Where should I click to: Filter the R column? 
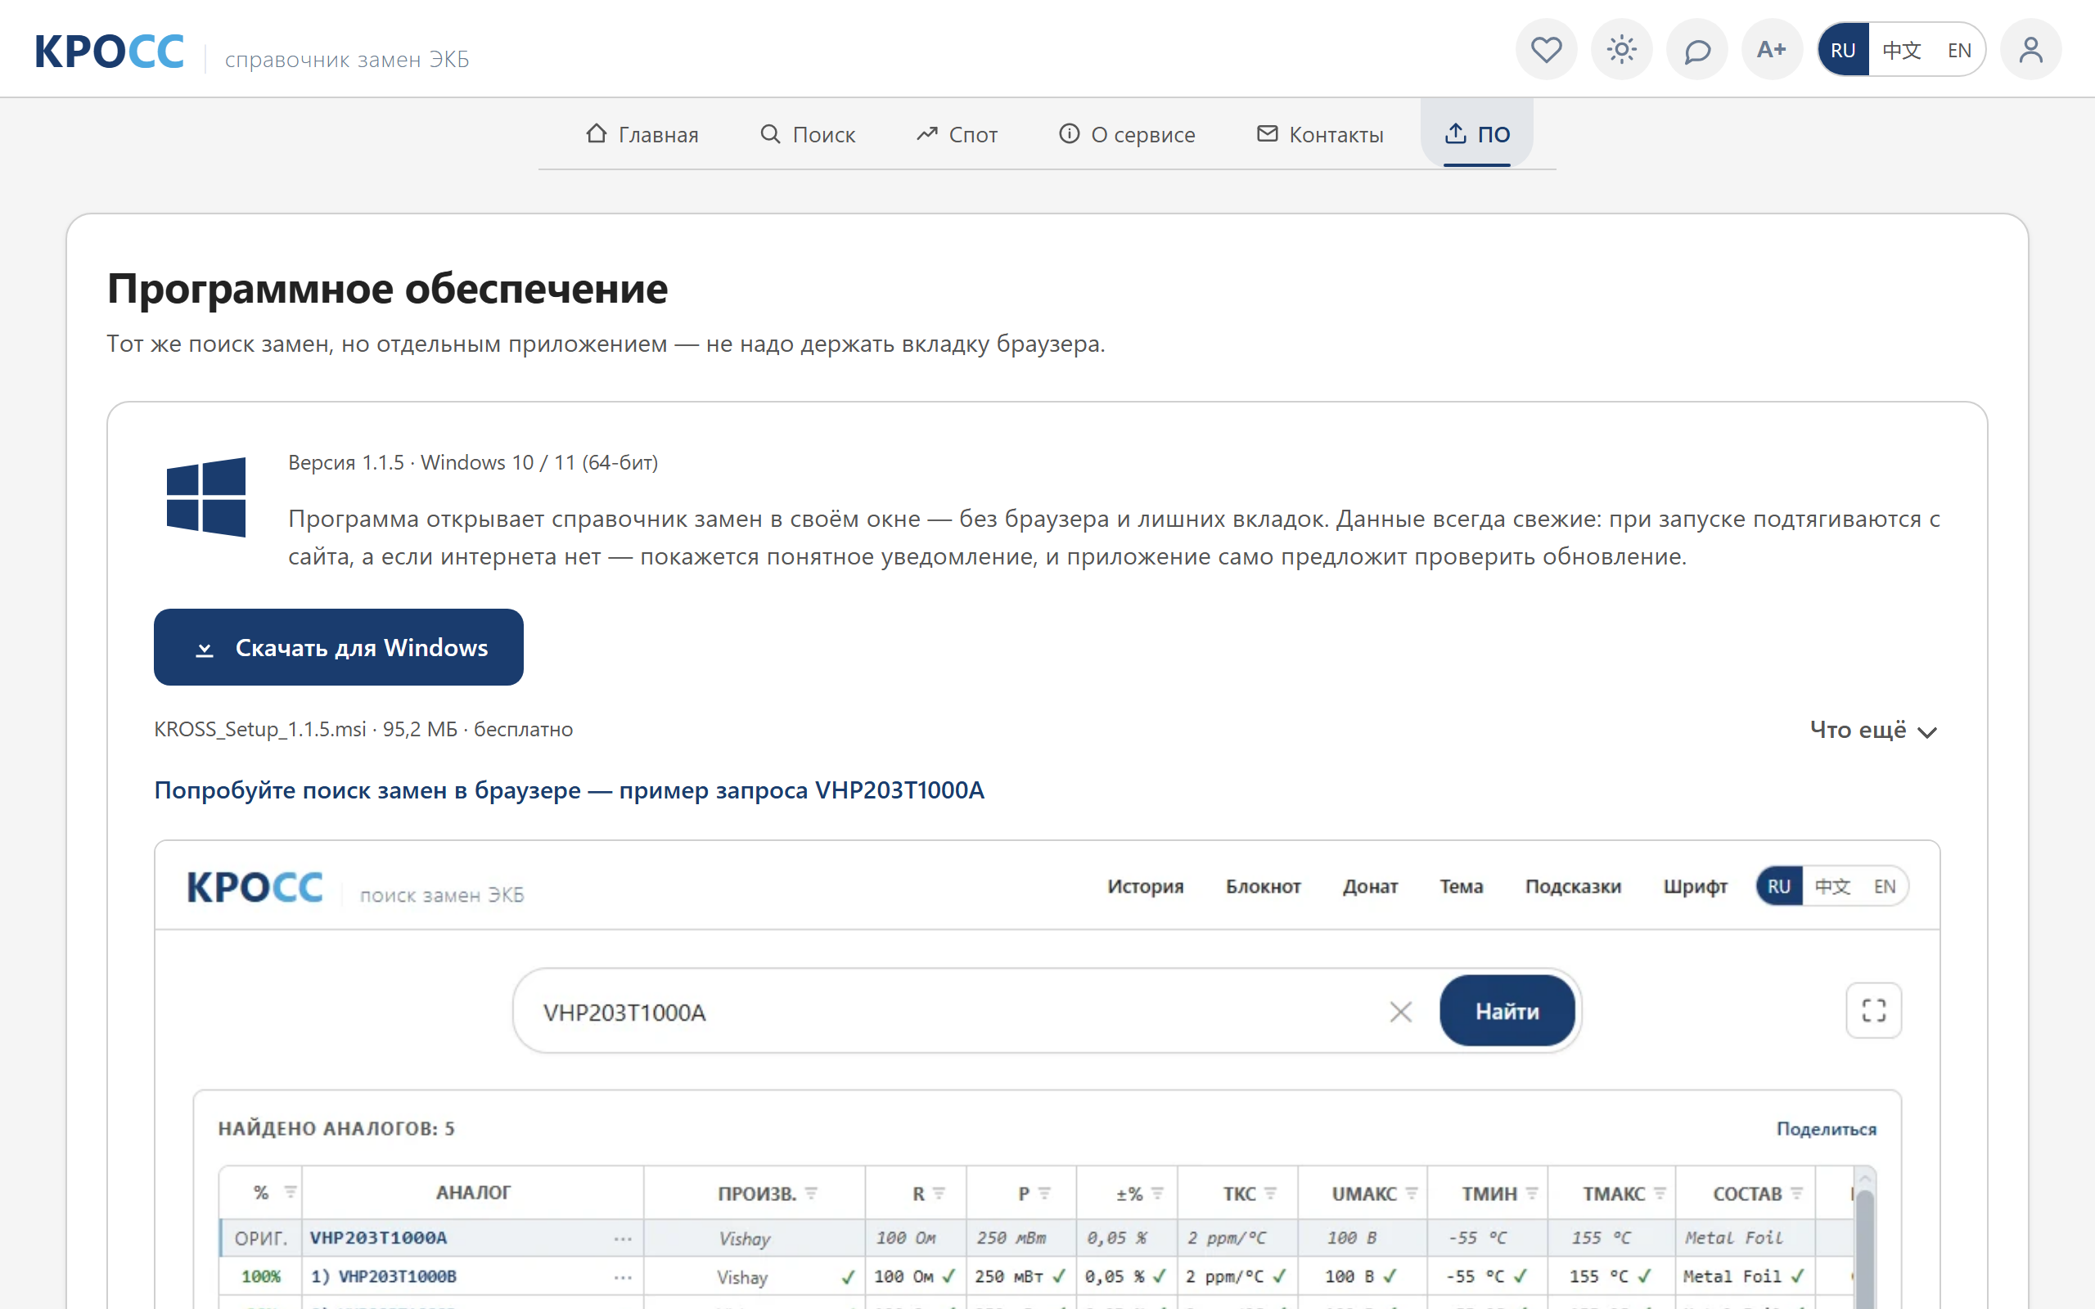click(x=939, y=1193)
